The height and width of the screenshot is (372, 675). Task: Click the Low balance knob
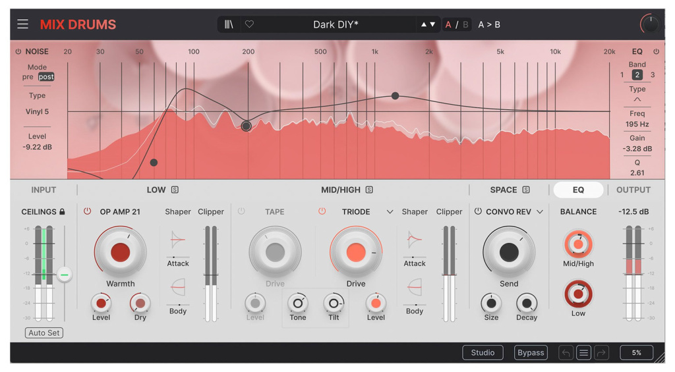pyautogui.click(x=578, y=294)
